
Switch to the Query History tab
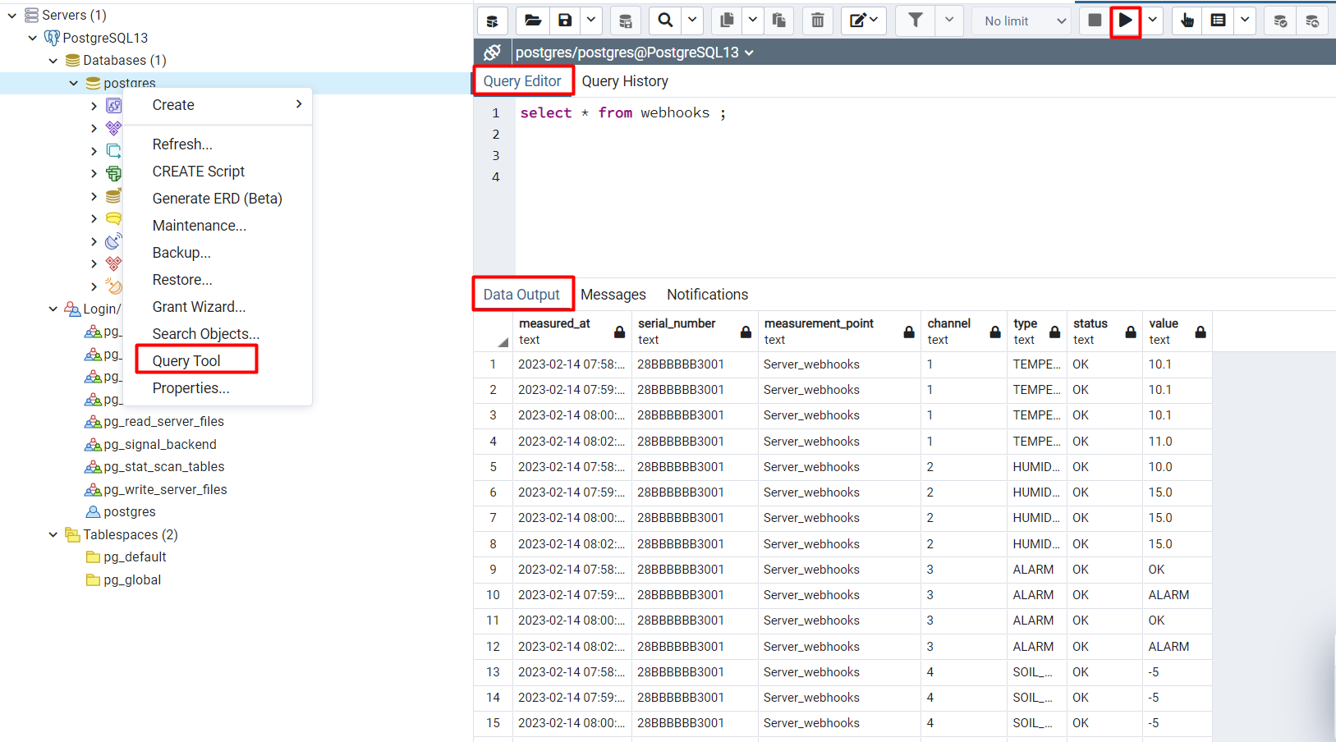tap(625, 80)
